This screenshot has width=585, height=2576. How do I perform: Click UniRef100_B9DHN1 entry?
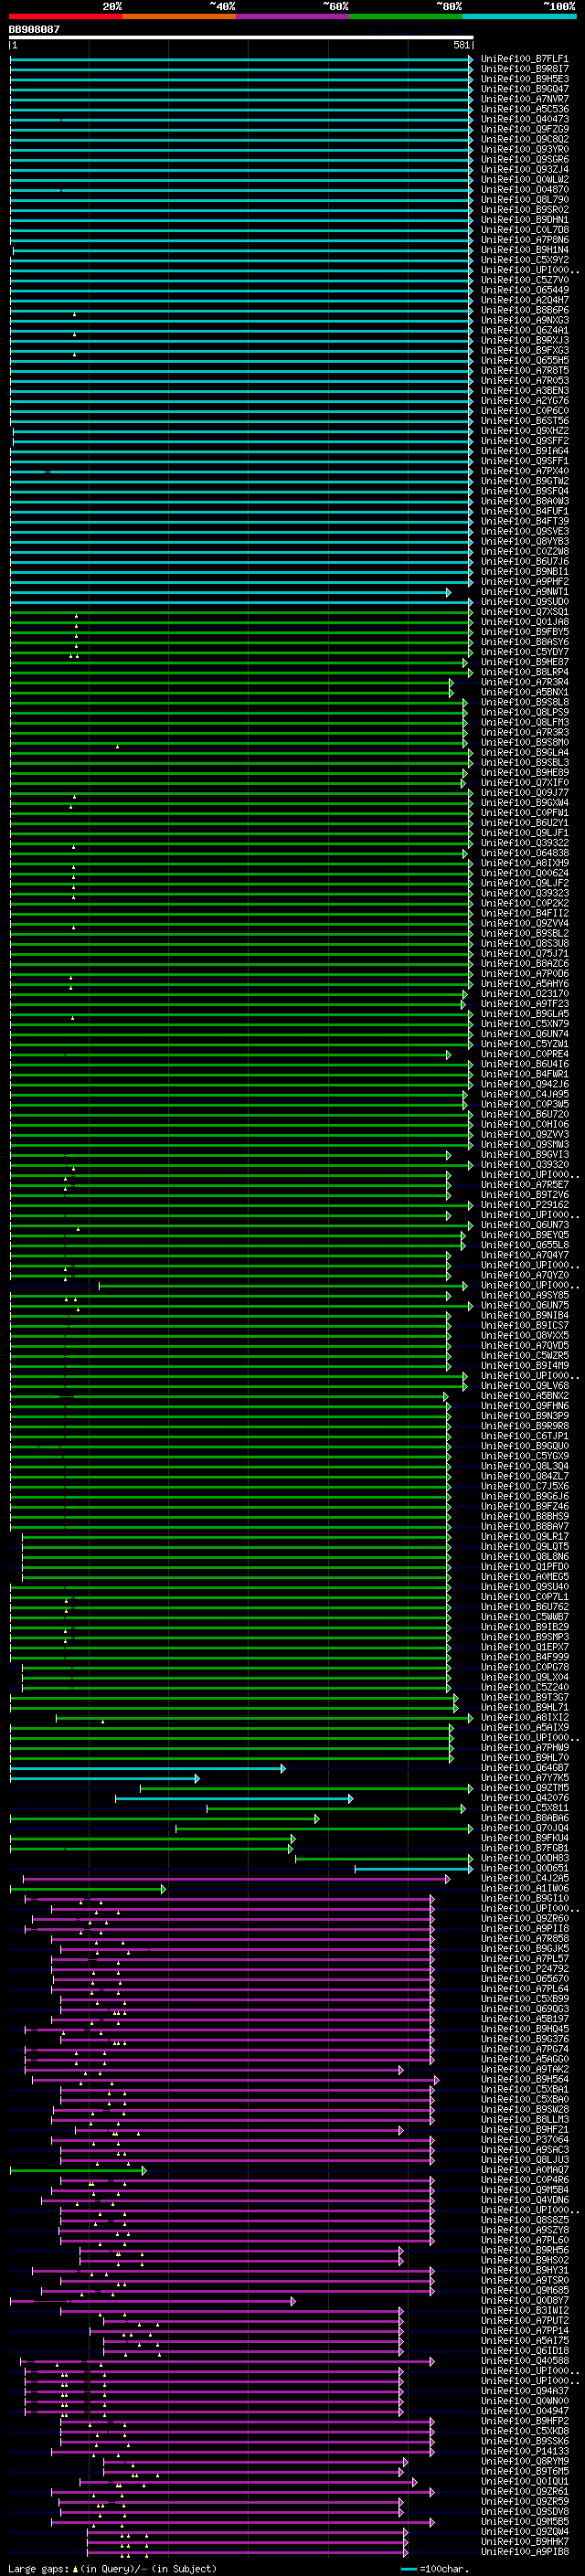[x=525, y=220]
